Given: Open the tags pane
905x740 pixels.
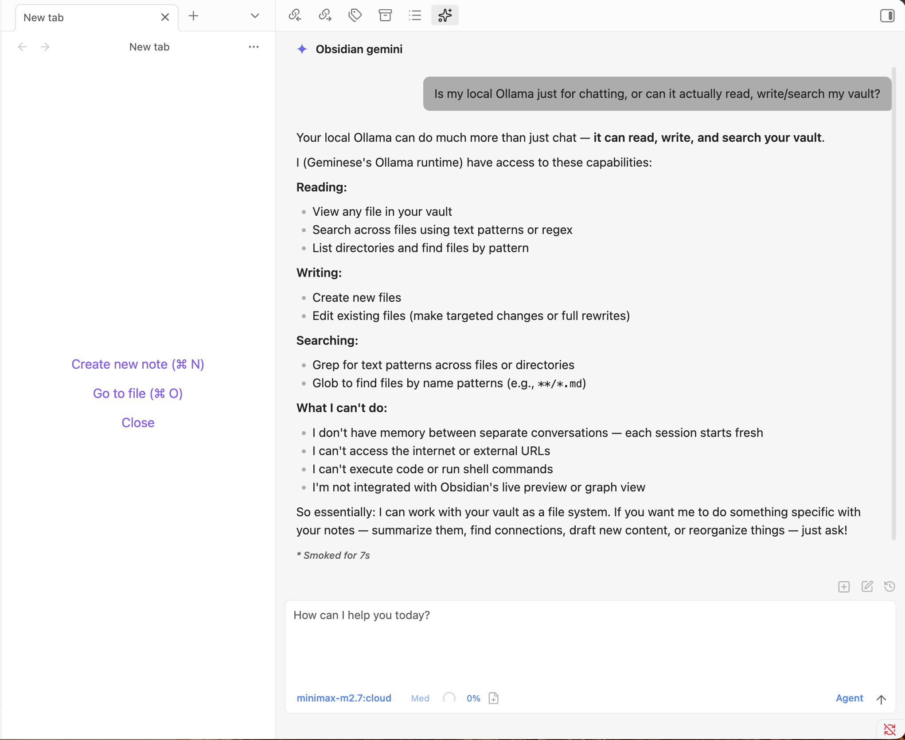Looking at the screenshot, I should (355, 15).
